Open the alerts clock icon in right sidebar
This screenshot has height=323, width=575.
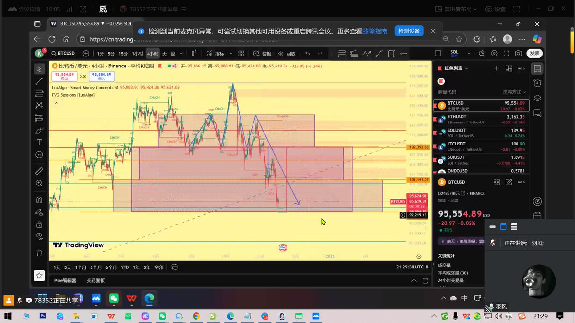click(537, 83)
